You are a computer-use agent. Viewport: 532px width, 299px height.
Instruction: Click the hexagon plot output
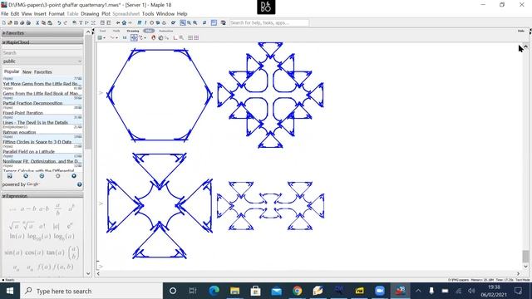tap(160, 95)
